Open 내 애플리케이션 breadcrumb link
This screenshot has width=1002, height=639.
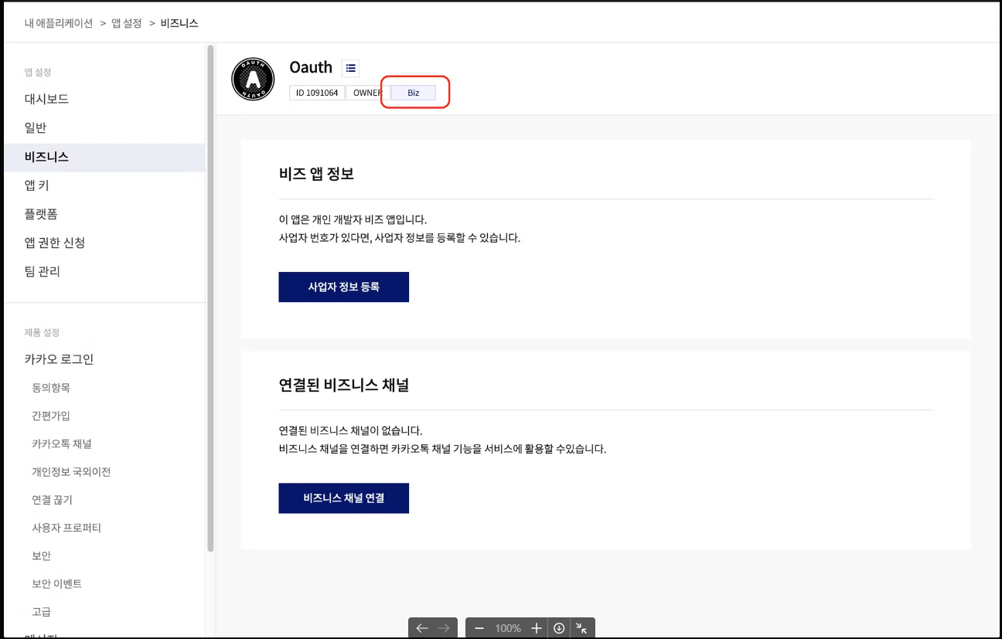(59, 23)
